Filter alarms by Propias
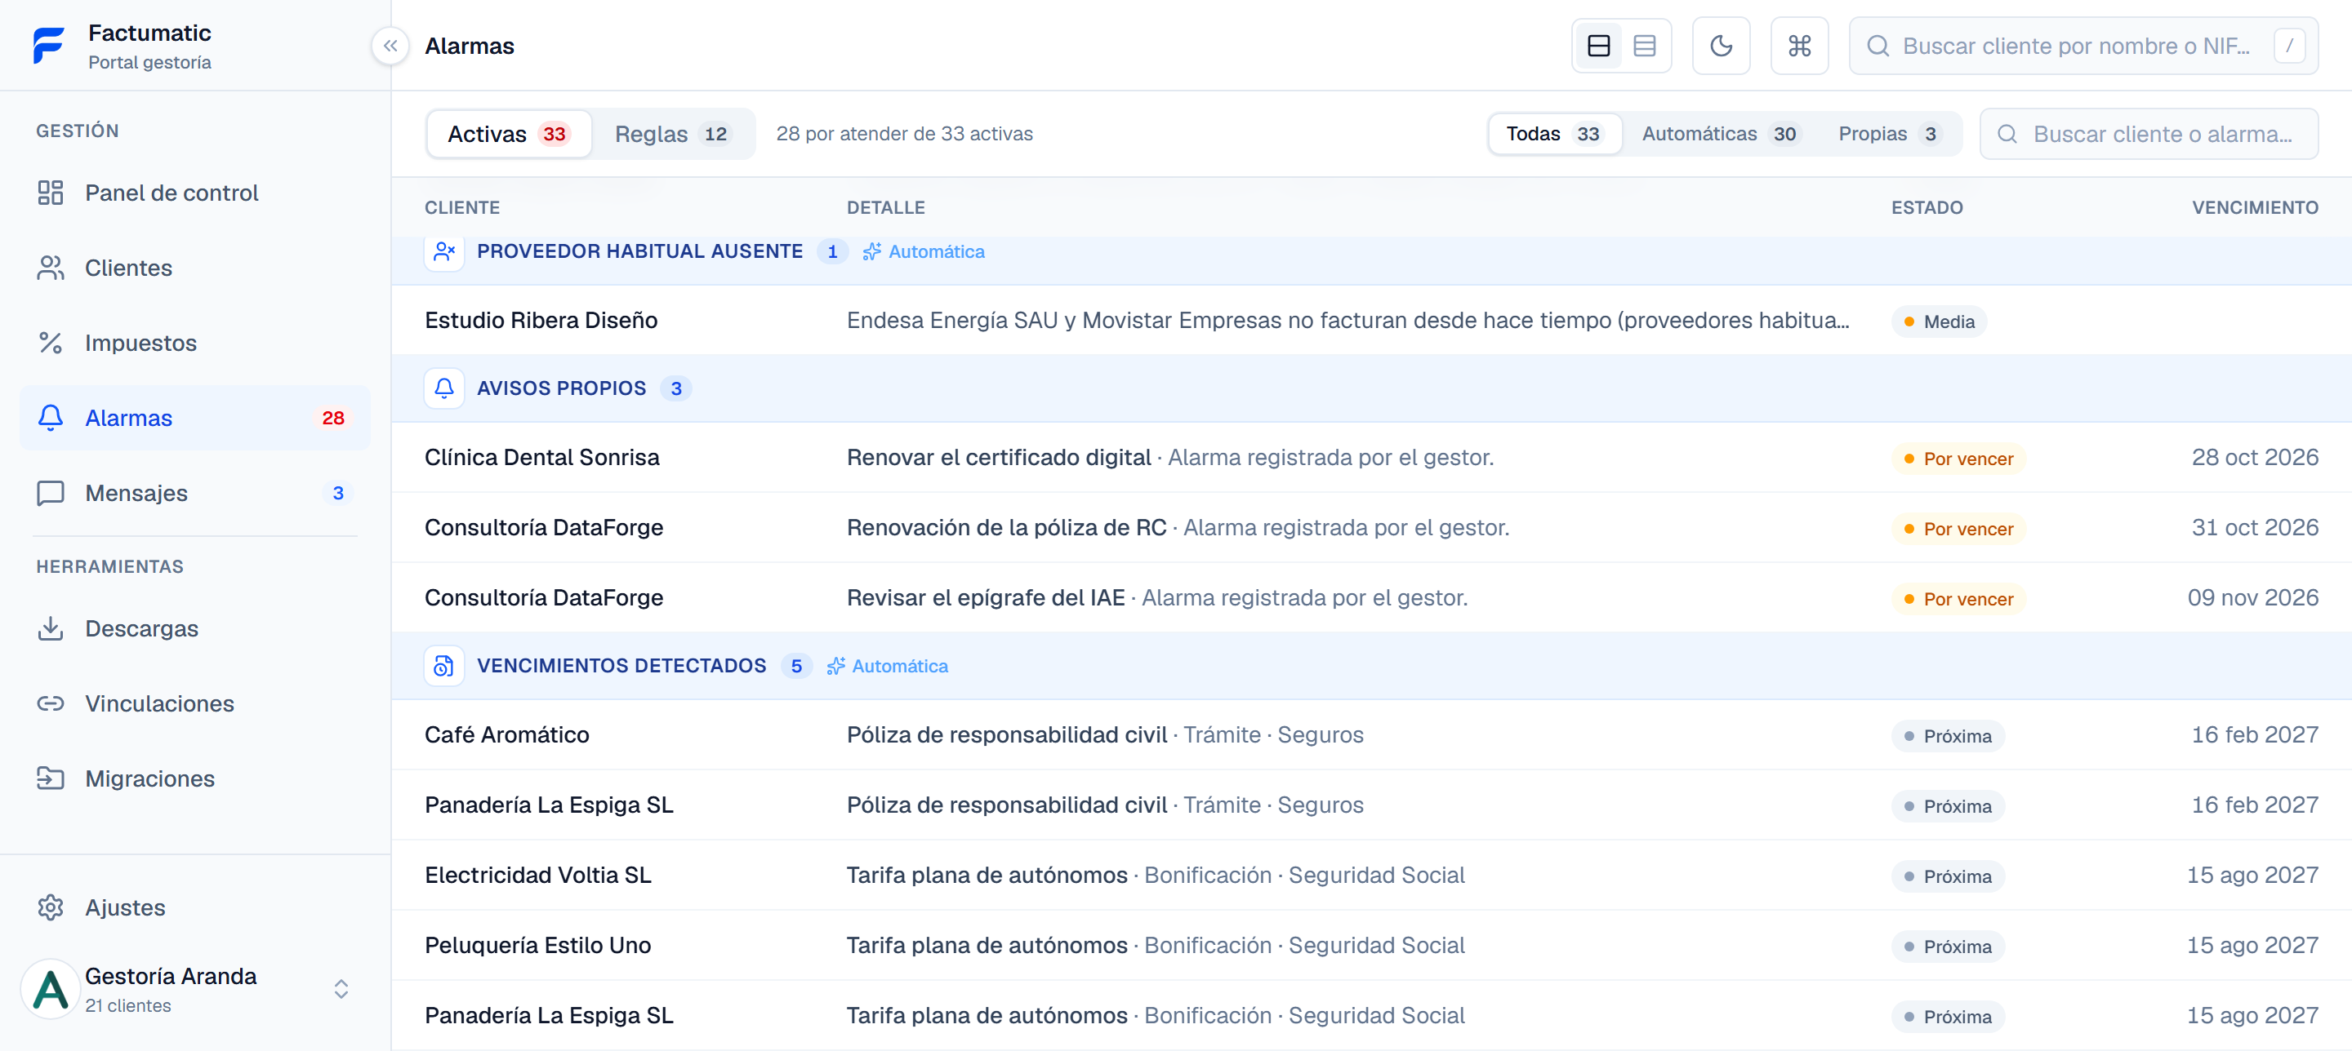The width and height of the screenshot is (2352, 1051). pyautogui.click(x=1888, y=134)
